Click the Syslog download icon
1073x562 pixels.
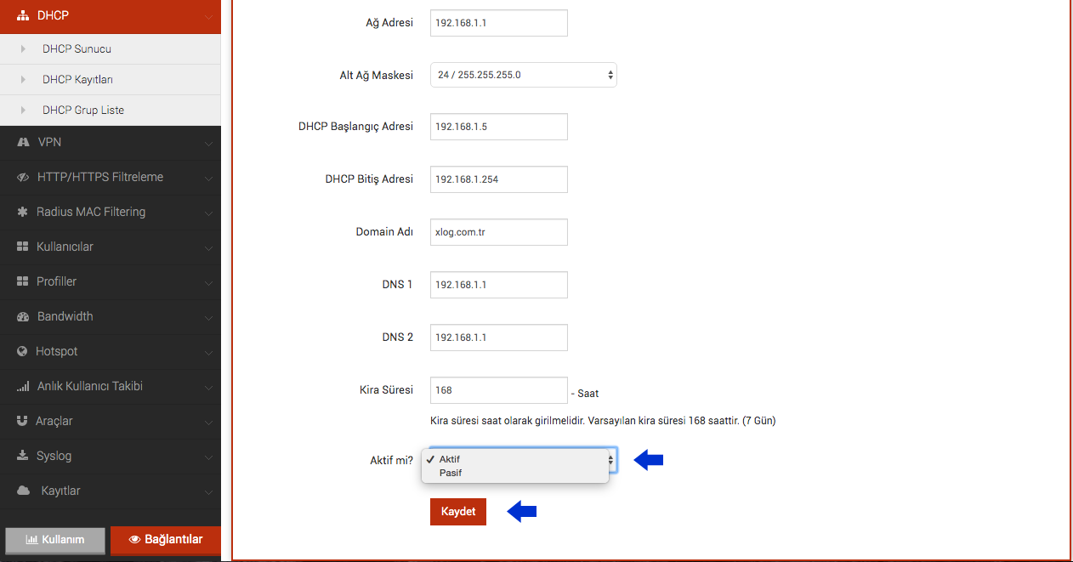tap(22, 456)
